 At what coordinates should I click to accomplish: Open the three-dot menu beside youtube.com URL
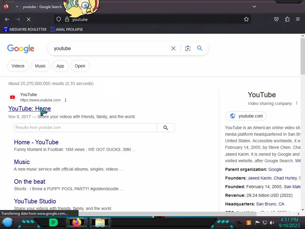[x=66, y=100]
